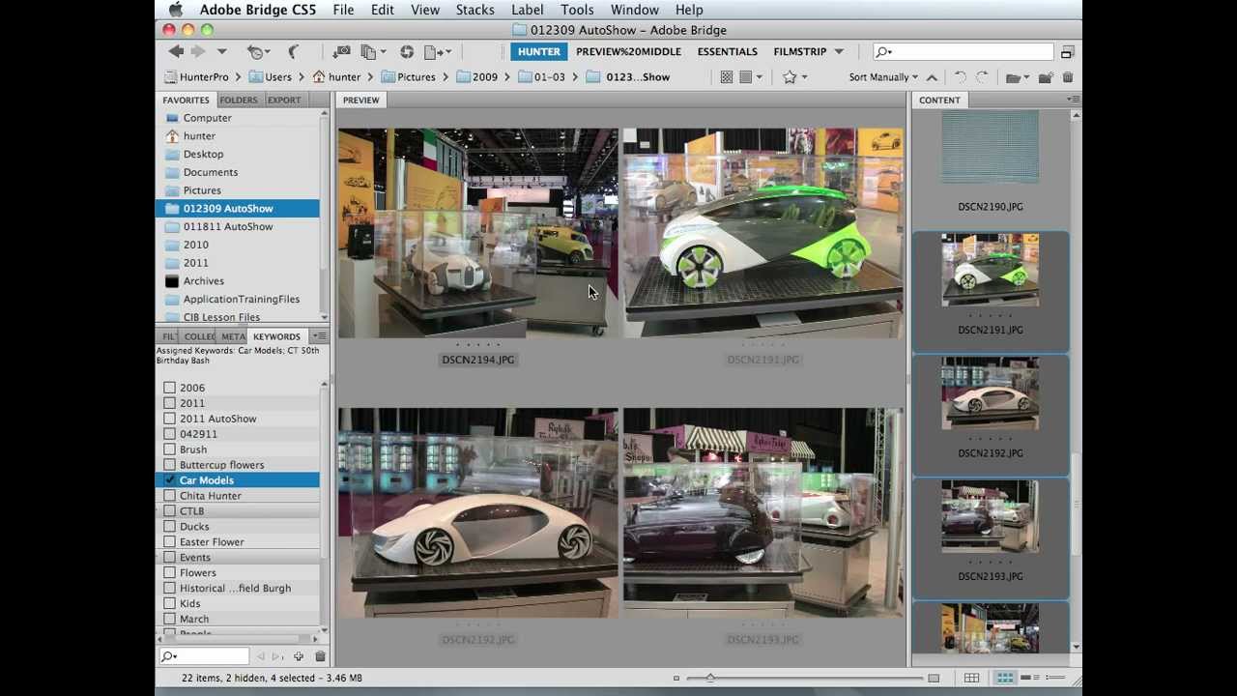This screenshot has height=696, width=1237.
Task: Adjust the thumbnail size slider handle
Action: 710,678
